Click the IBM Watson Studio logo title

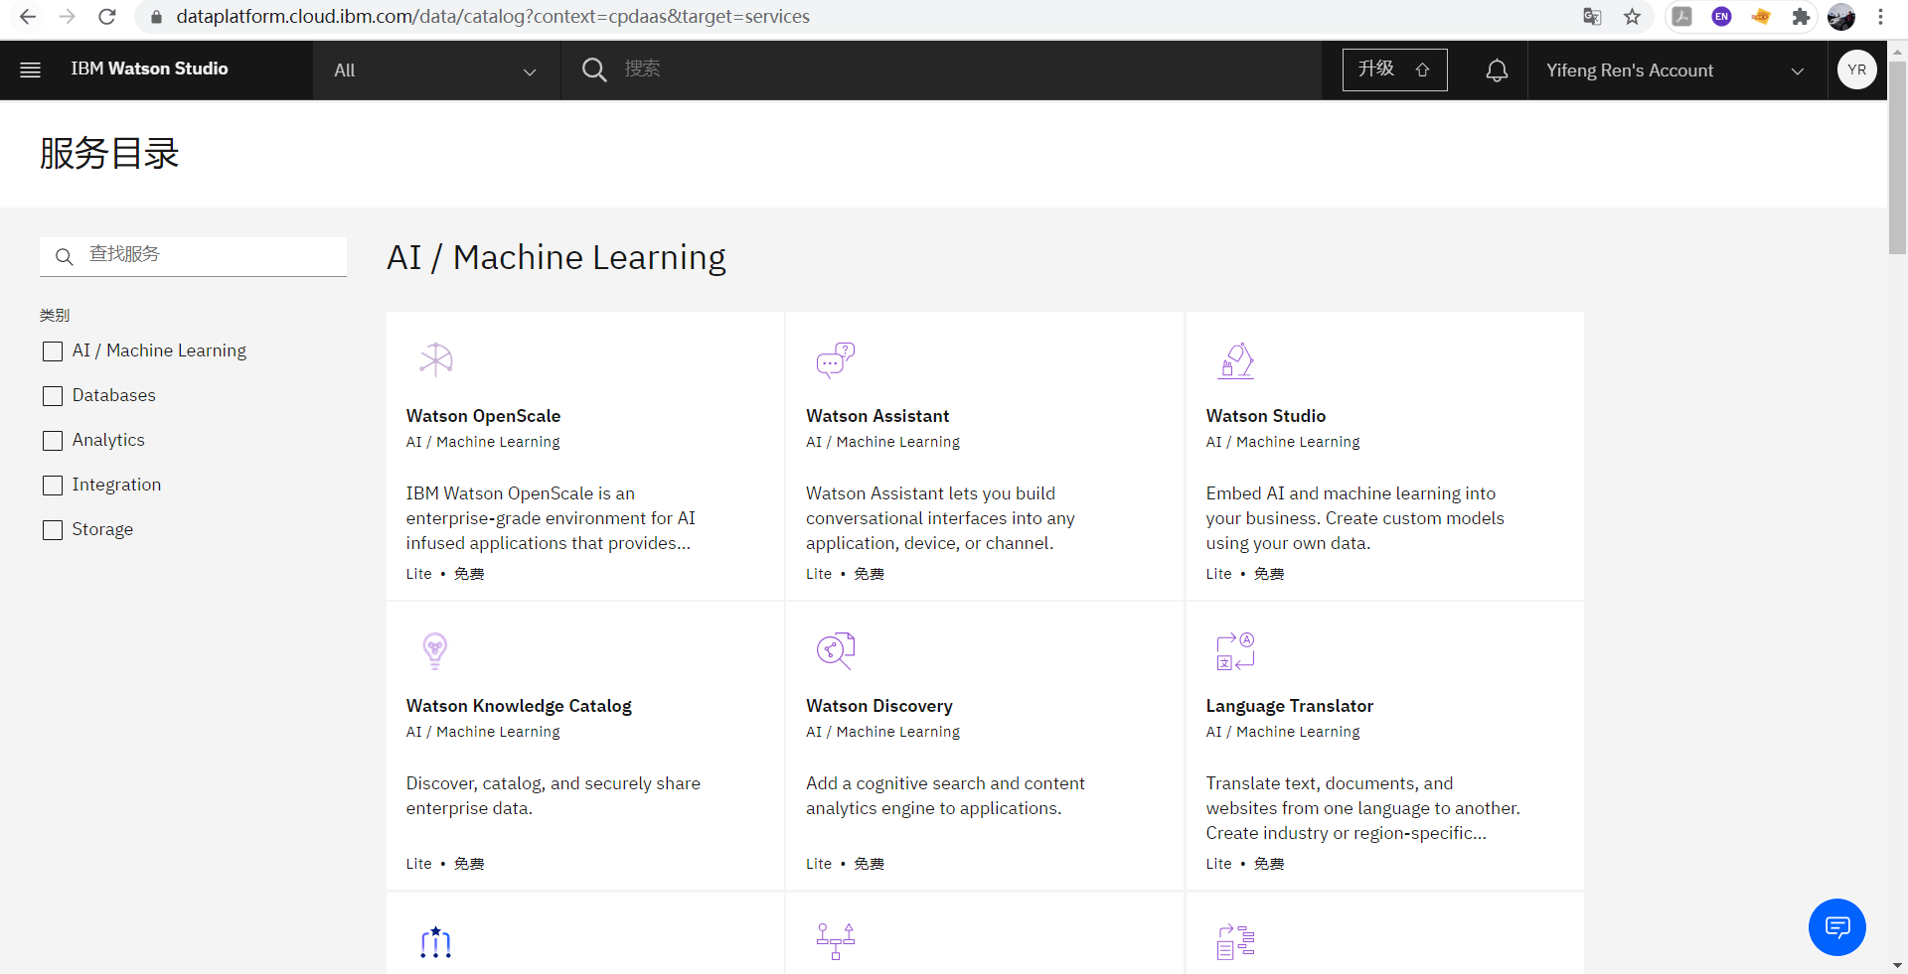click(x=149, y=69)
